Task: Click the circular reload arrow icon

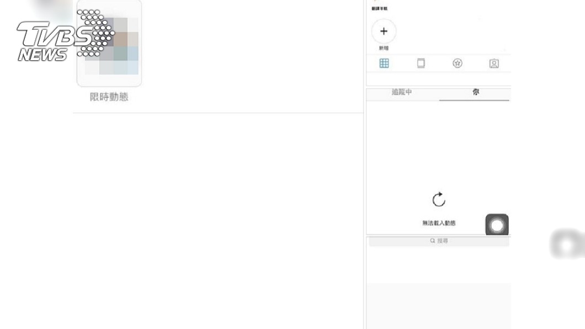Action: coord(439,200)
